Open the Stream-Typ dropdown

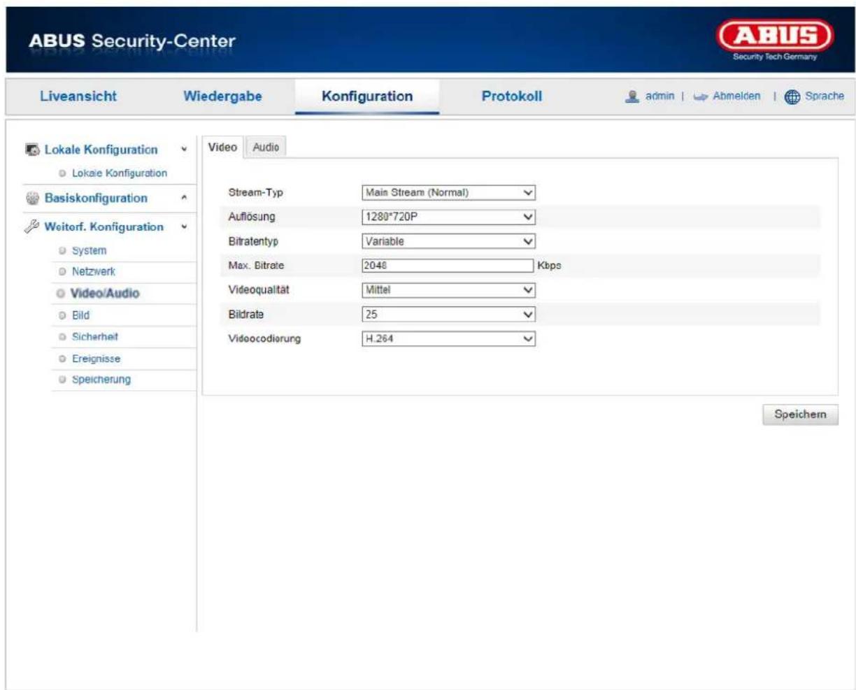point(448,192)
